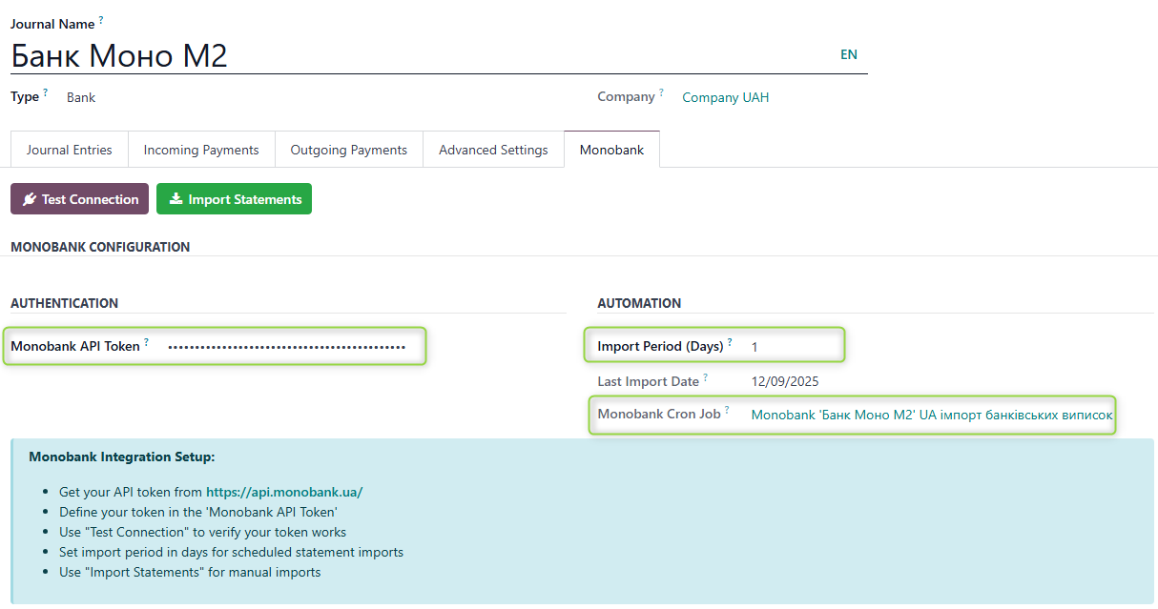Switch to the Outgoing Payments tab
The width and height of the screenshot is (1158, 609).
(348, 150)
